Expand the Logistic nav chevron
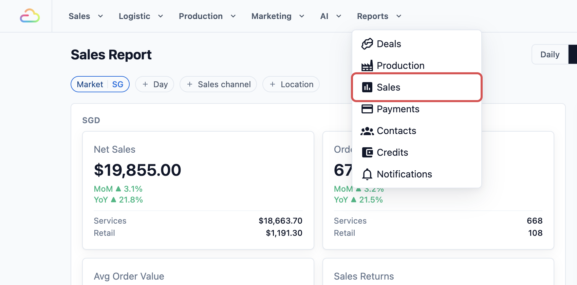 click(161, 16)
